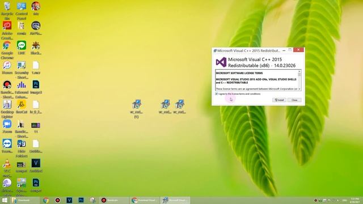
Task: Click the Close button in the setup dialog
Action: point(294,100)
